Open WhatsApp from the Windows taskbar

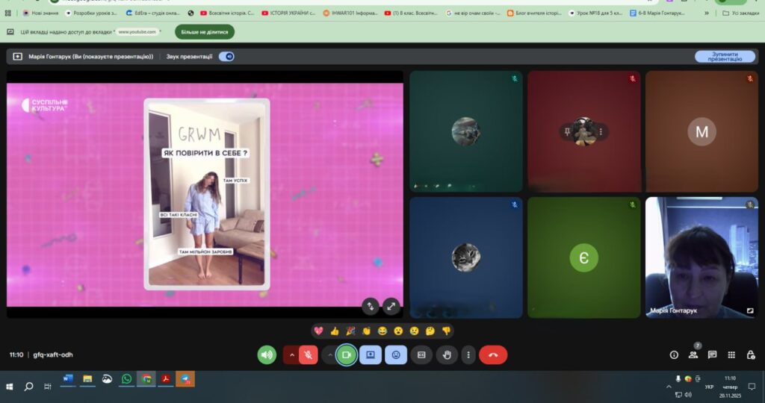point(126,379)
